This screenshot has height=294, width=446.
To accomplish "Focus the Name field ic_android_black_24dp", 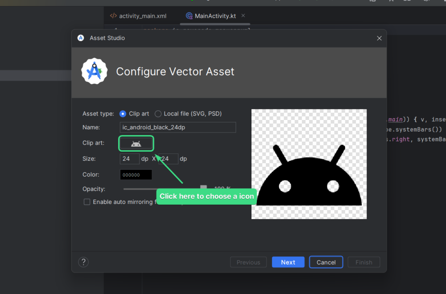I will pos(178,127).
